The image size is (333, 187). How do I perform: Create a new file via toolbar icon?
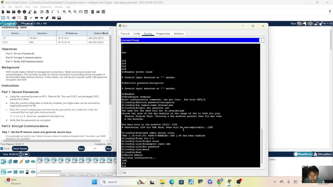pyautogui.click(x=3, y=12)
